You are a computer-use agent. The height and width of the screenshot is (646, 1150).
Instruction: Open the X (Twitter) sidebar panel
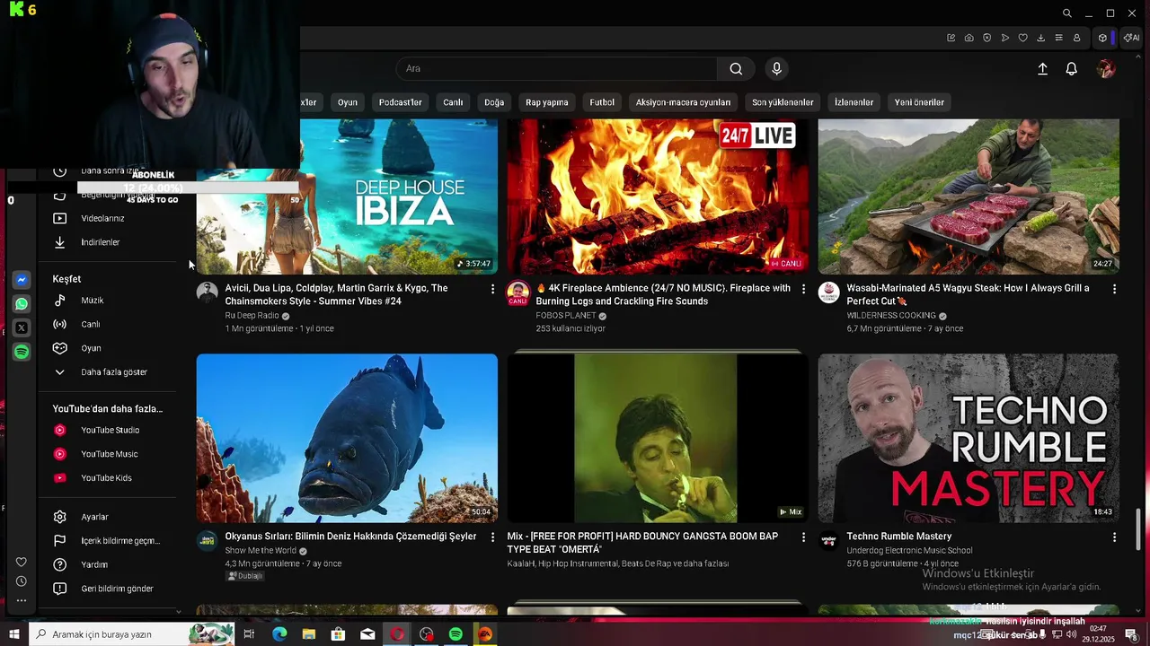[22, 328]
